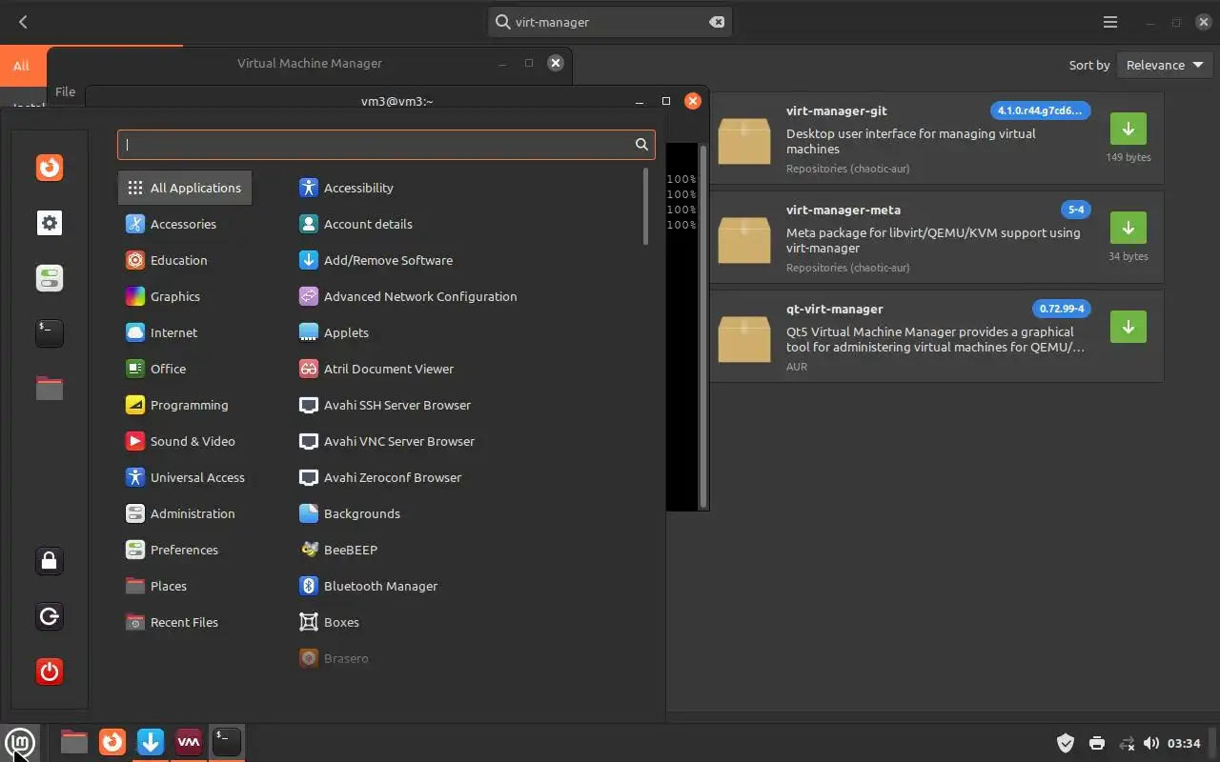Open Recent Files category
This screenshot has height=762, width=1220.
coord(185,622)
